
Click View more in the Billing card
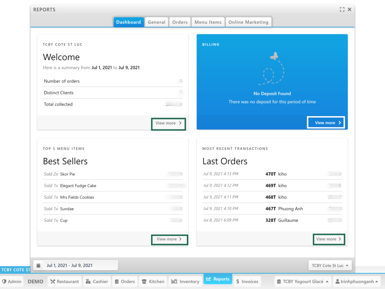point(326,123)
